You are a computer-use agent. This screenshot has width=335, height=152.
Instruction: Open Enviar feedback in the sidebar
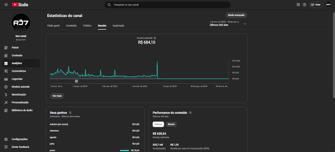[21, 147]
